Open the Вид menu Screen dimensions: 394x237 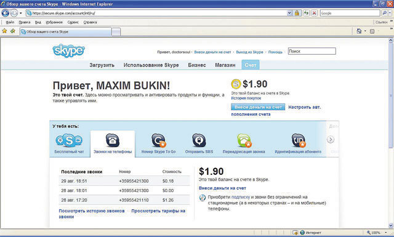38,22
